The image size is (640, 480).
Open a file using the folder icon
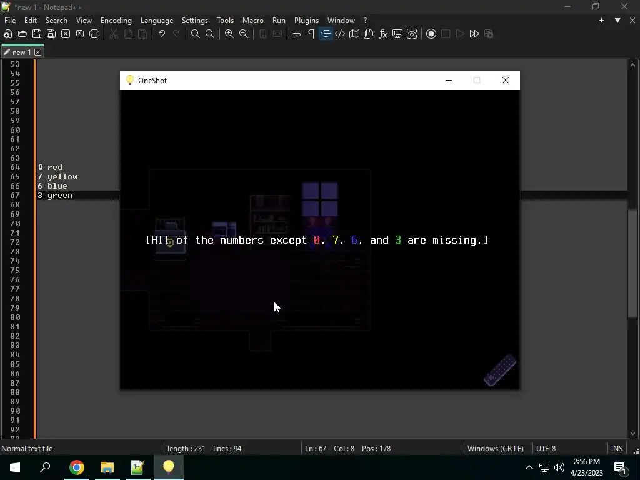(x=22, y=34)
